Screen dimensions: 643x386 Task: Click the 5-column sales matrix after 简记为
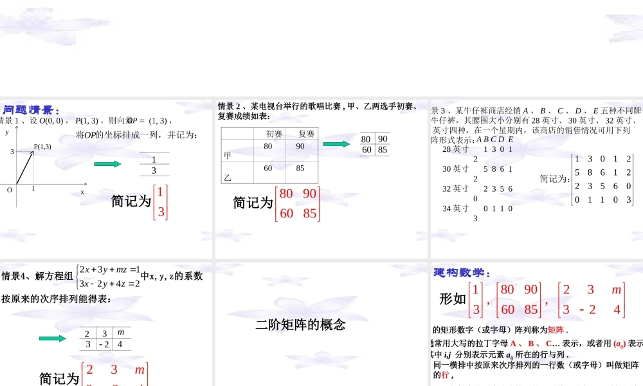602,179
